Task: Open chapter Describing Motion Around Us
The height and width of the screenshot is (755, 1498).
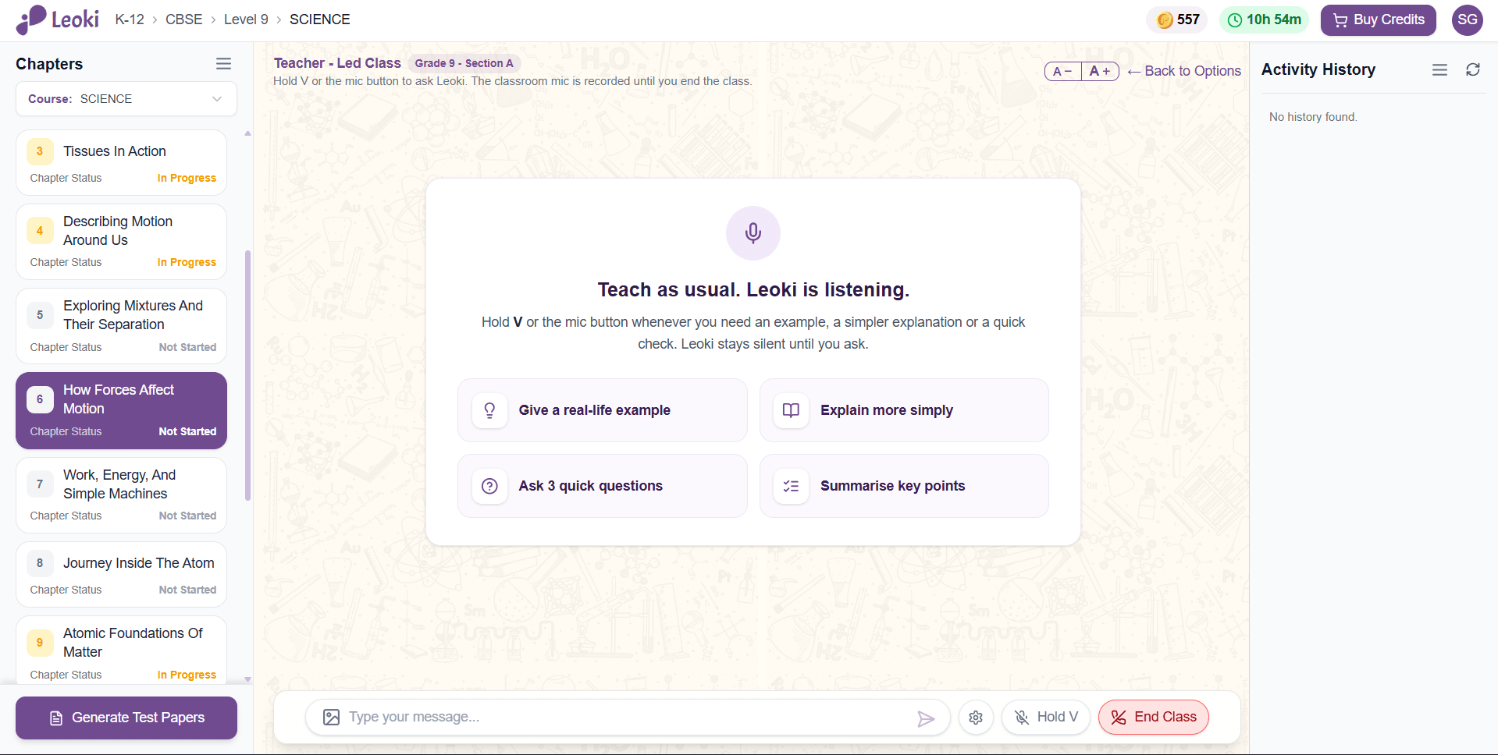Action: click(x=121, y=242)
